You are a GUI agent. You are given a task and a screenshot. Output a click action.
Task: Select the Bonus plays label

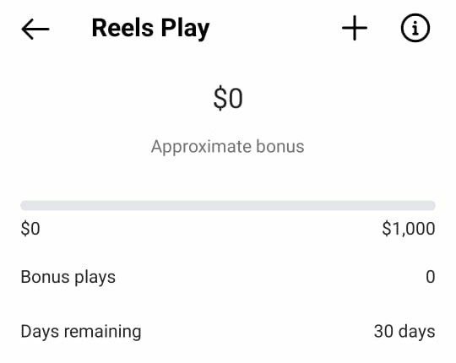(x=68, y=277)
